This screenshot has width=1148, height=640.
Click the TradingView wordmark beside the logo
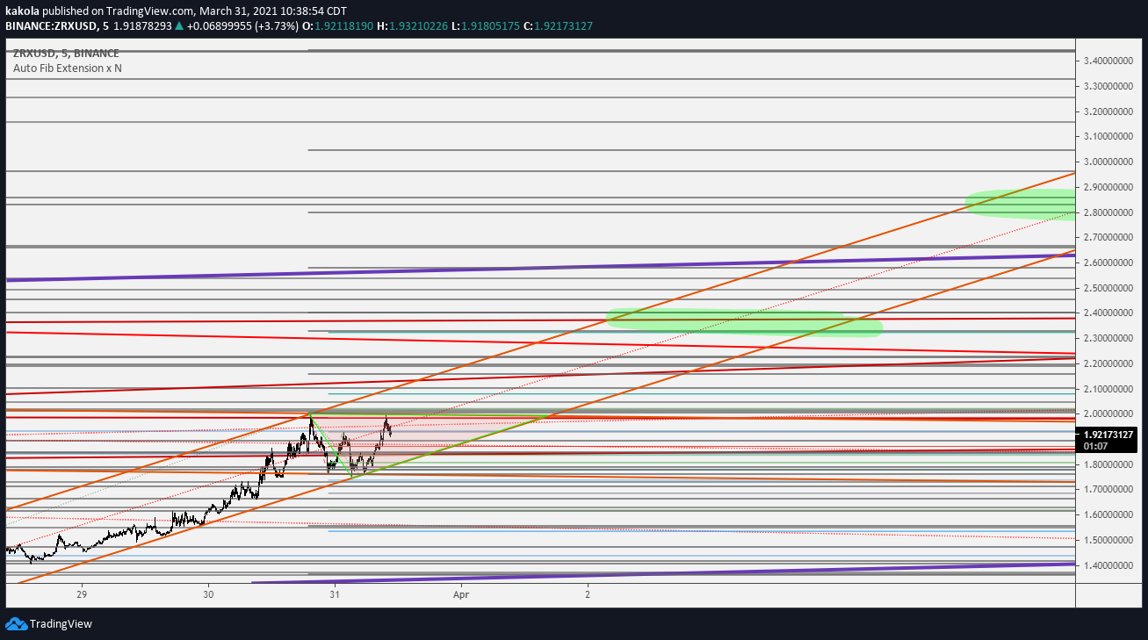pos(61,624)
